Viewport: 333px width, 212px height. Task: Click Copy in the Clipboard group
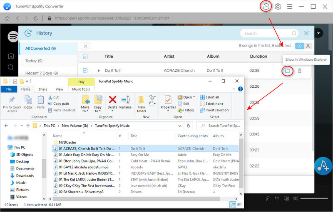point(28,102)
